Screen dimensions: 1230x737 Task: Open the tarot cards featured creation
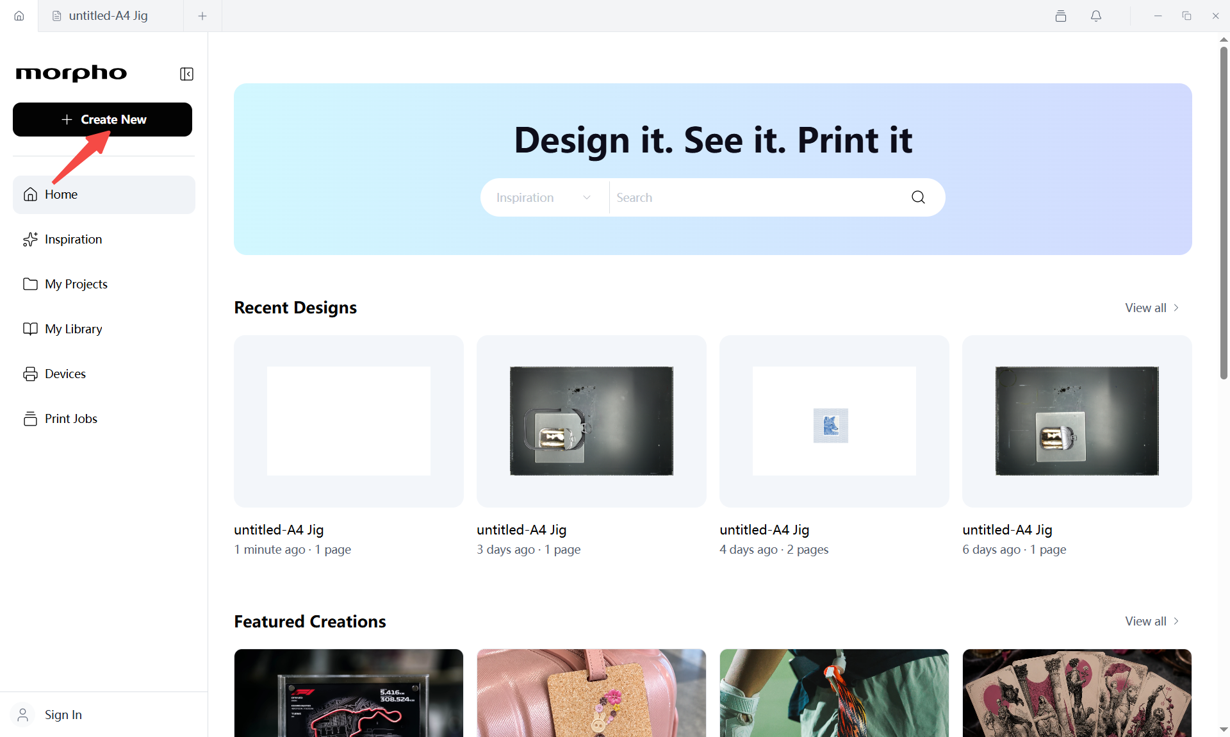click(x=1077, y=693)
